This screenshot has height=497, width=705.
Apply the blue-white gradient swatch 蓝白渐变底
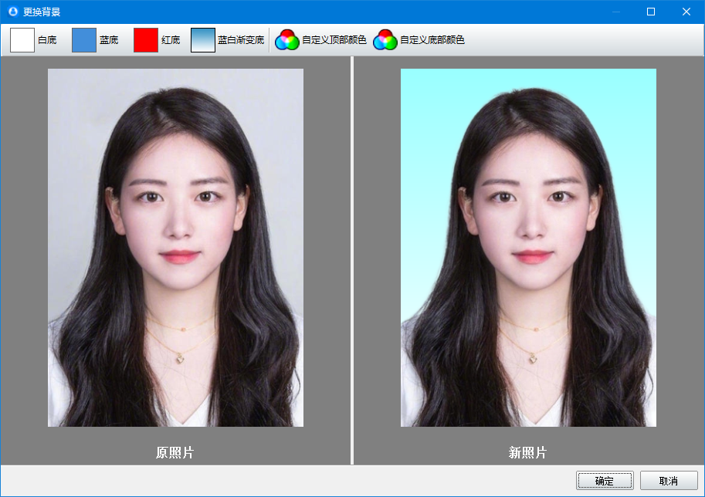(203, 40)
